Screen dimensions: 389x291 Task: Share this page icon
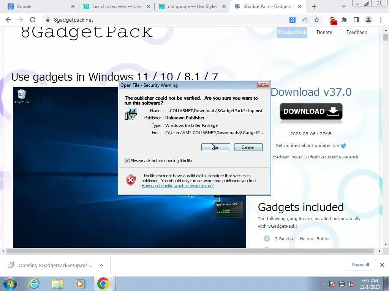[305, 20]
